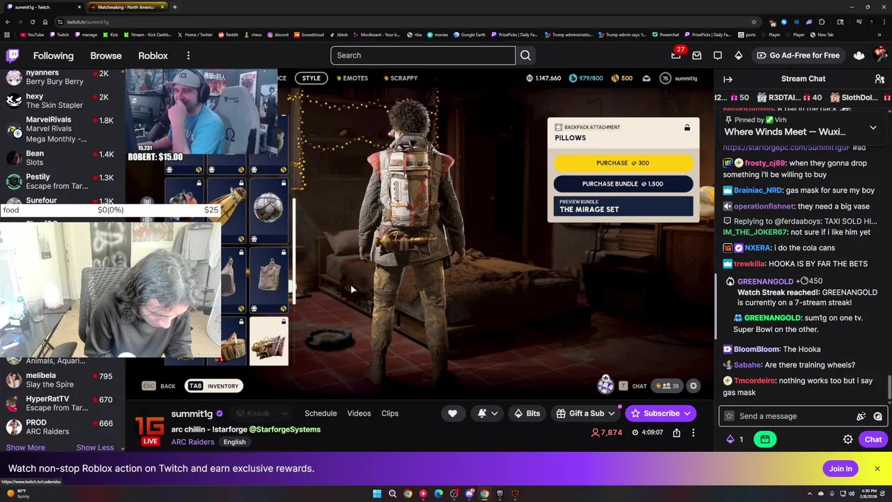Open the stream's three-dot options menu

click(x=693, y=433)
